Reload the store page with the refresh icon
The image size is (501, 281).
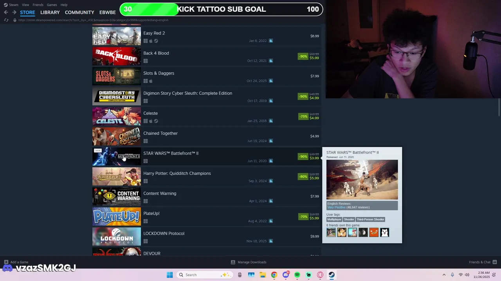pyautogui.click(x=6, y=20)
